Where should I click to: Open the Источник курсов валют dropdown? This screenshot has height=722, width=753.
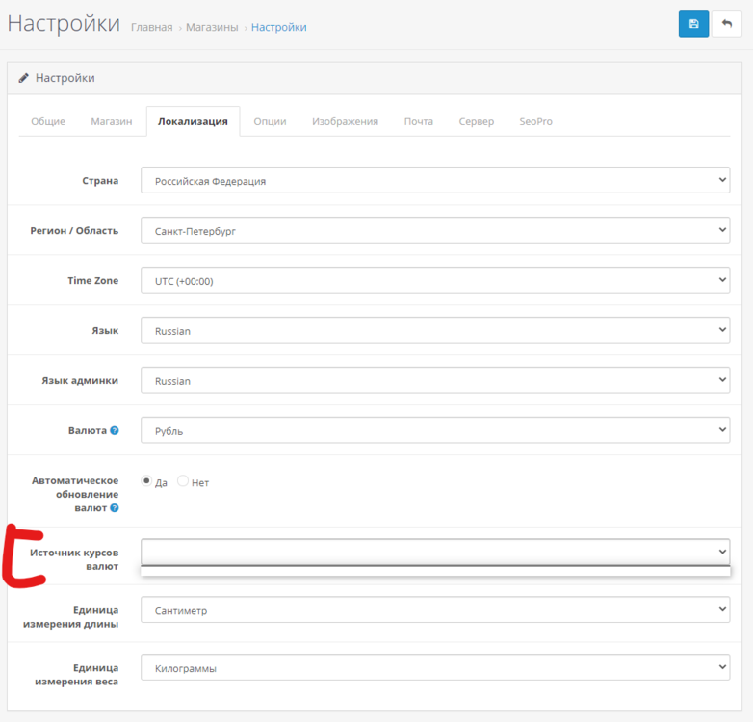click(435, 552)
